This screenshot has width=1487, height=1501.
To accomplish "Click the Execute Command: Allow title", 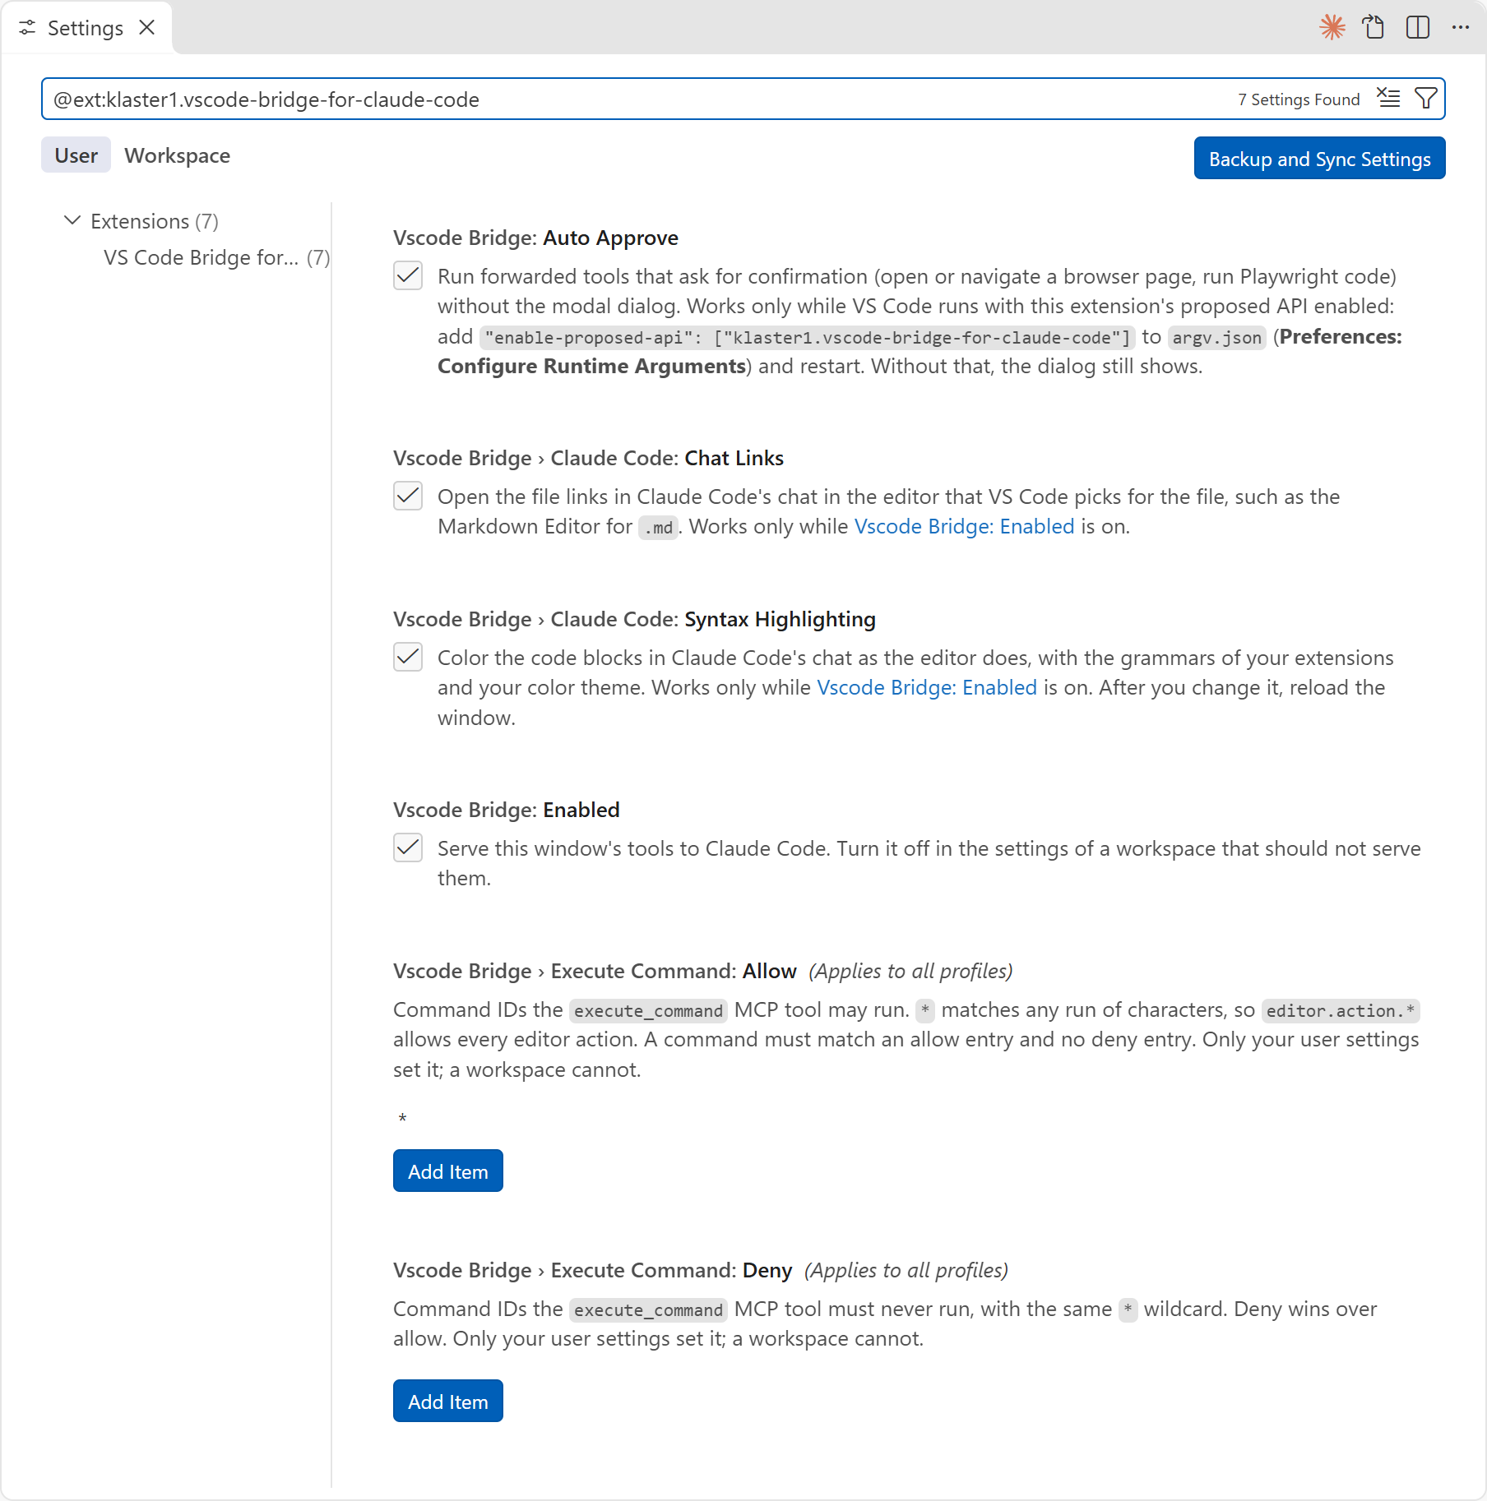I will click(x=595, y=971).
